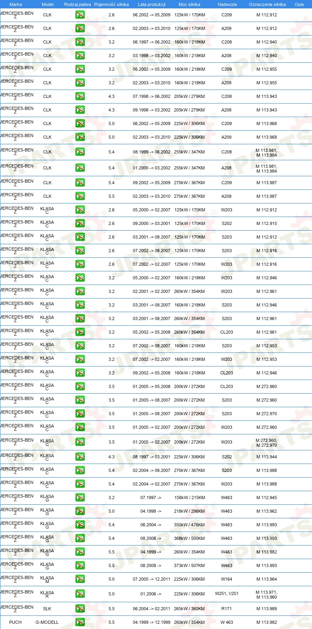Click the Moc silnika column header

click(x=190, y=4)
